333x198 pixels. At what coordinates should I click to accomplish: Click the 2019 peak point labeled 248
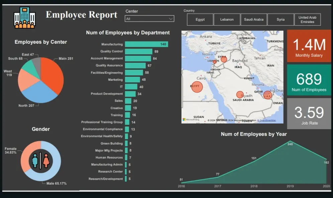coord(290,141)
